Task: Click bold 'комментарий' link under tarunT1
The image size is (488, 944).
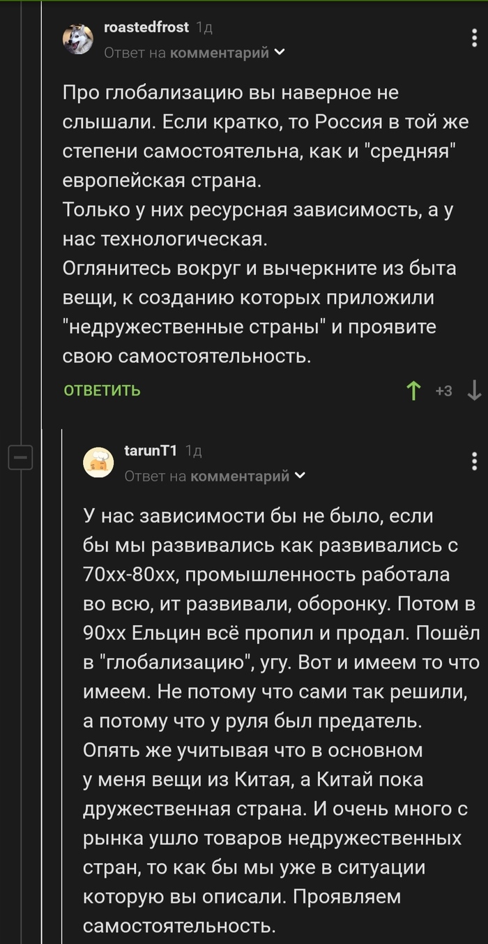Action: pyautogui.click(x=239, y=477)
